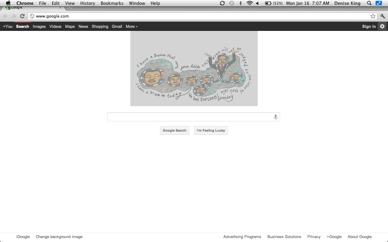The image size is (388, 242).
Task: Click the browser back arrow
Action: click(5, 16)
